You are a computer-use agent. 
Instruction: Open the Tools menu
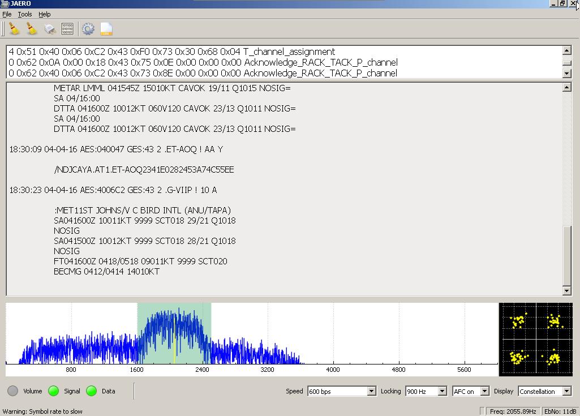(x=24, y=14)
